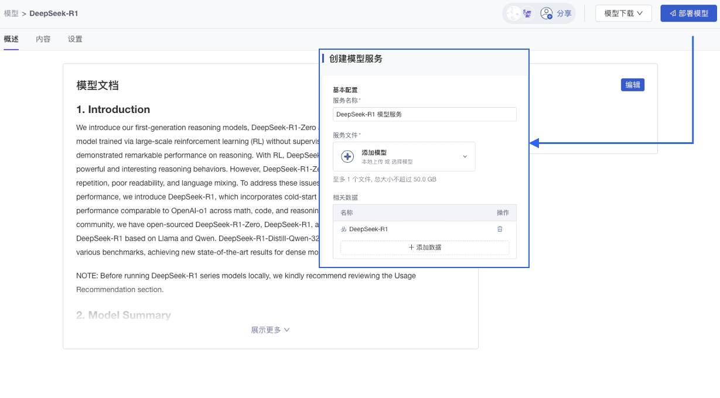Click the 添加数据 button
The width and height of the screenshot is (720, 398).
coord(425,248)
